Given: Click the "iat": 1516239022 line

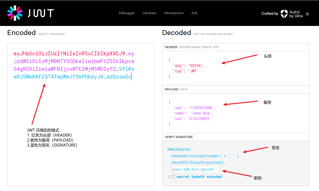Looking at the screenshot, I should pyautogui.click(x=191, y=119).
